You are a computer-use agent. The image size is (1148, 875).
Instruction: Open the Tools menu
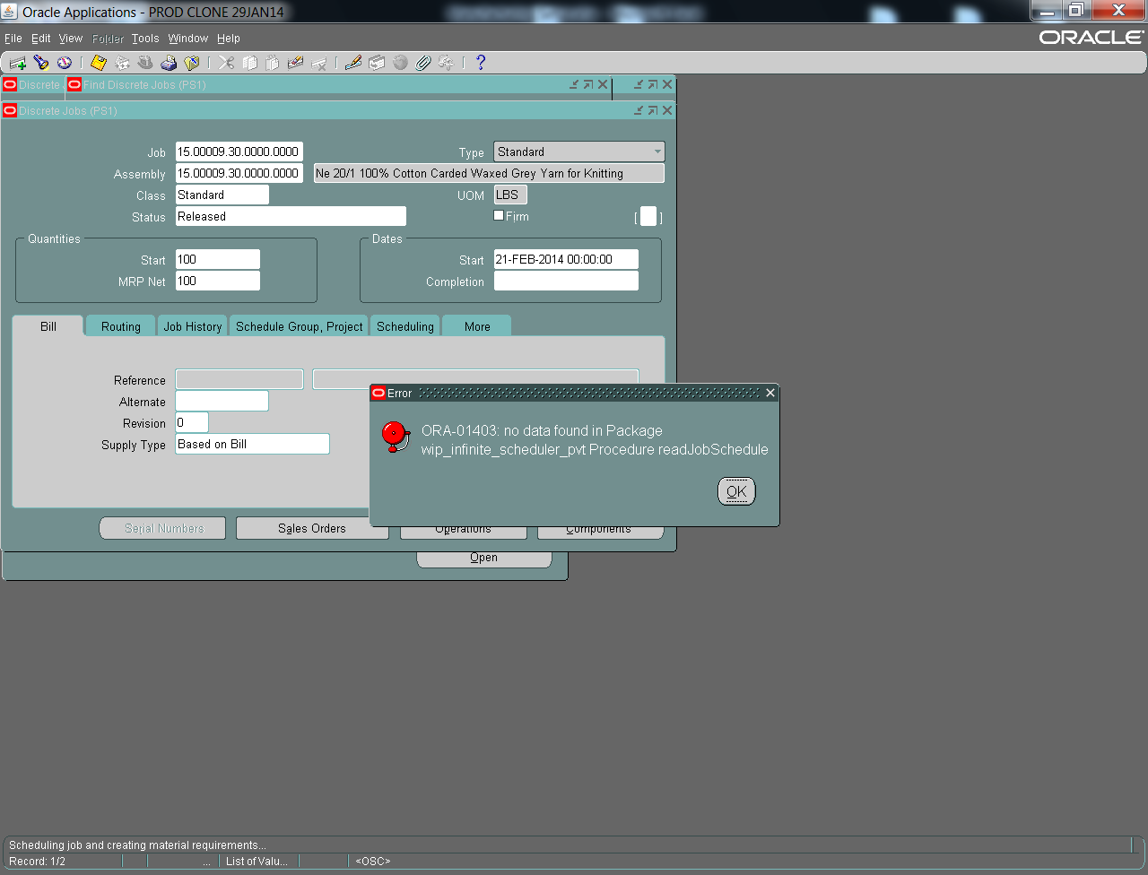click(x=145, y=39)
